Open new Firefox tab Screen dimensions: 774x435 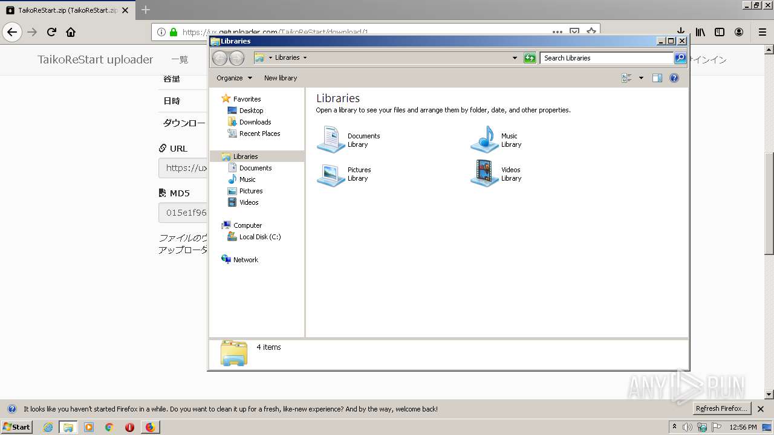click(x=146, y=10)
